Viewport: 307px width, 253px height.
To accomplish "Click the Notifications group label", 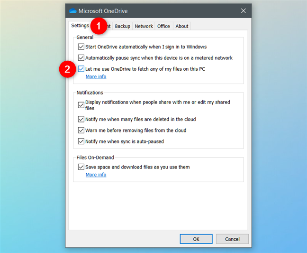I will pyautogui.click(x=90, y=93).
